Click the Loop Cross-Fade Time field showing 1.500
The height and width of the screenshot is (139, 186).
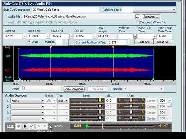[165, 36]
